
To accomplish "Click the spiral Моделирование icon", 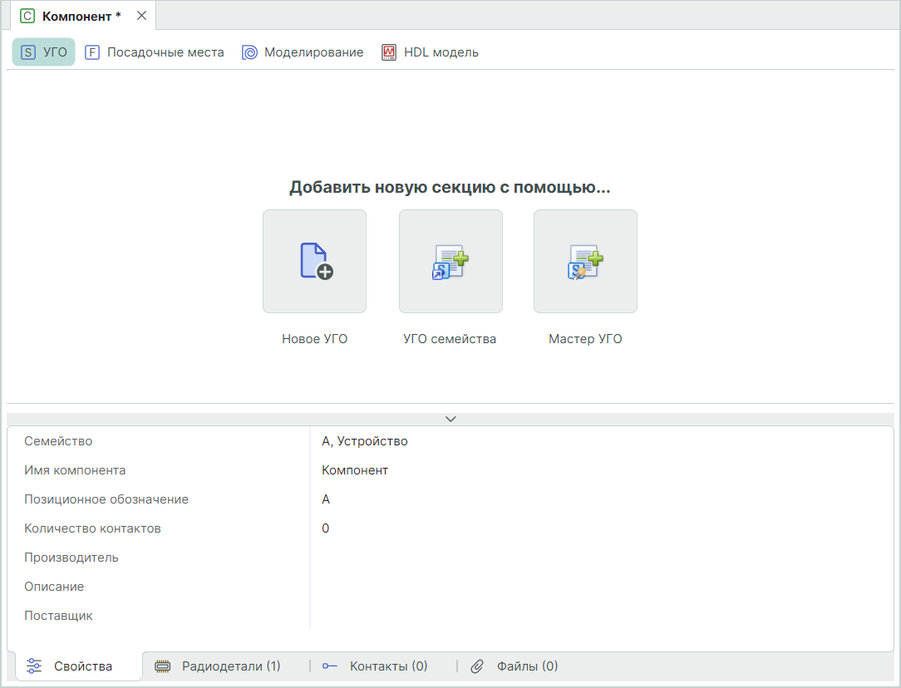I will 249,52.
